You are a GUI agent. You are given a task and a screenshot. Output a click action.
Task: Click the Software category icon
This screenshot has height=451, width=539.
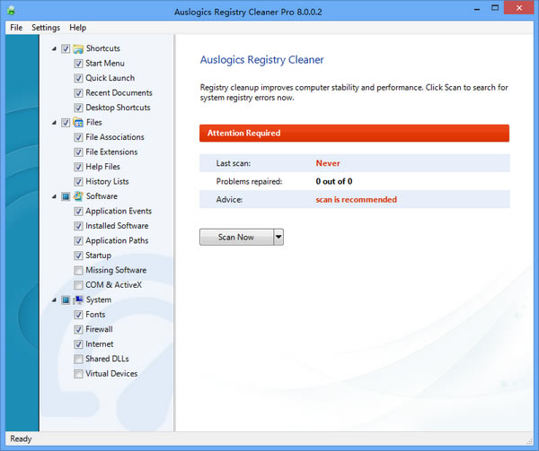[x=78, y=196]
